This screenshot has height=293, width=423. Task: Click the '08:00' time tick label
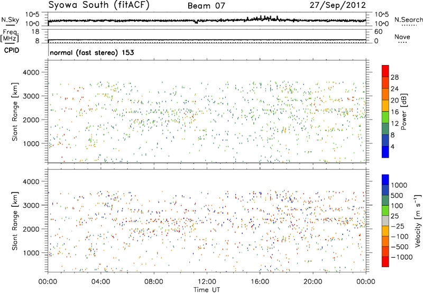pyautogui.click(x=154, y=282)
